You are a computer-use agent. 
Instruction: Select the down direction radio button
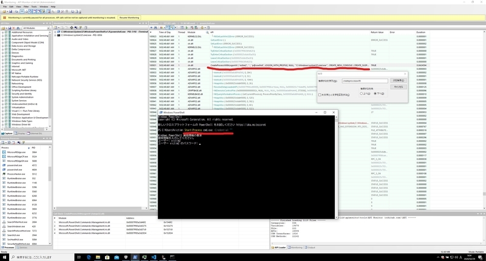coord(375,93)
